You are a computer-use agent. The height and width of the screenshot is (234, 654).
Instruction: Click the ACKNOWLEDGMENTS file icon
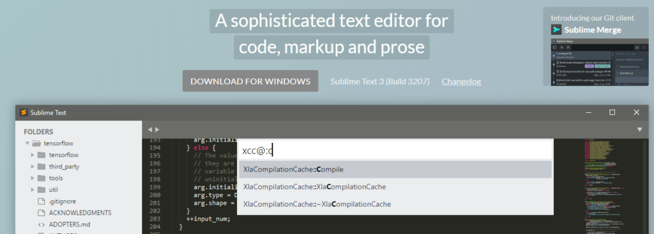pos(41,213)
